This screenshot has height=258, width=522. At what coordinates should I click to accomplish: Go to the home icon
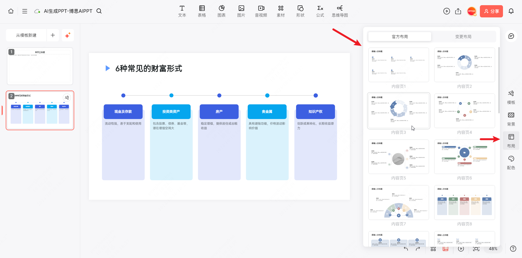point(11,11)
